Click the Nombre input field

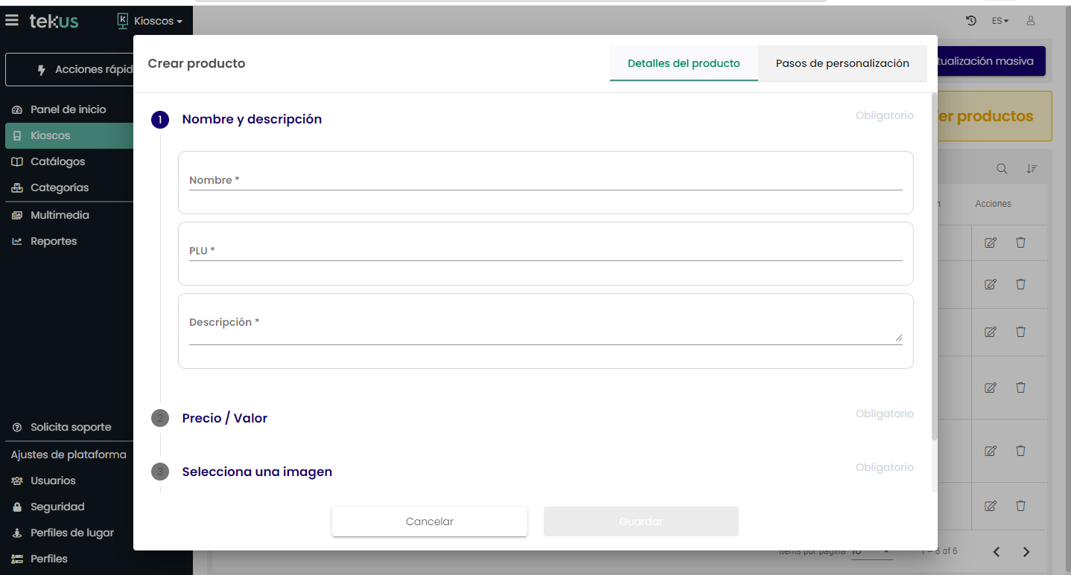pos(545,181)
